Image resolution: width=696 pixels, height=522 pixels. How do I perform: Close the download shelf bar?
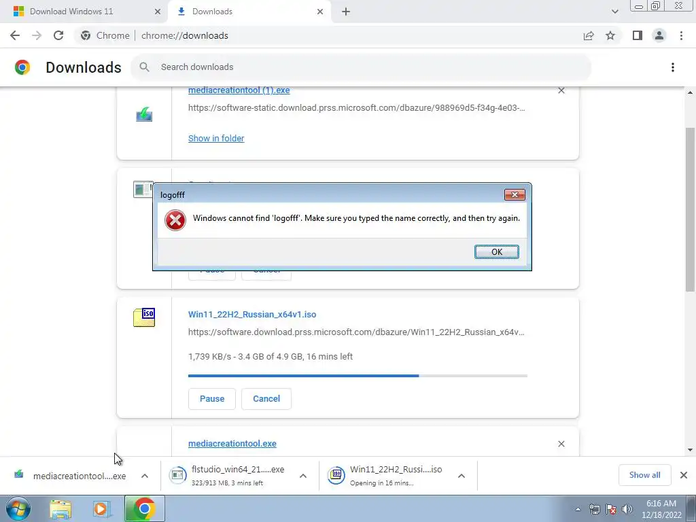coord(684,475)
